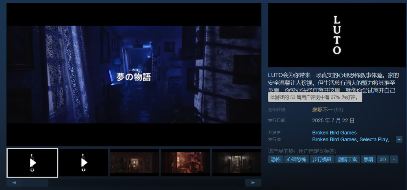This screenshot has height=190, width=407.
Task: Add a tag with plus button
Action: pos(394,159)
